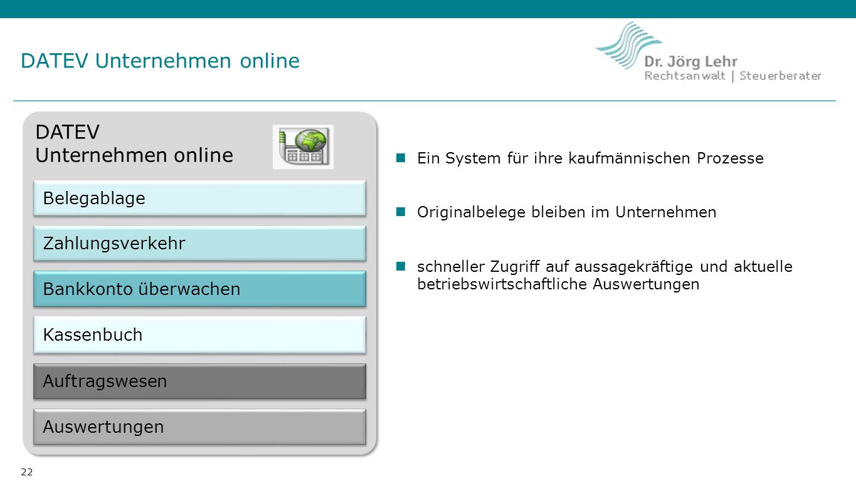The height and width of the screenshot is (481, 856).
Task: Click the panel heading DATEV Unternehmen online
Action: 134,143
